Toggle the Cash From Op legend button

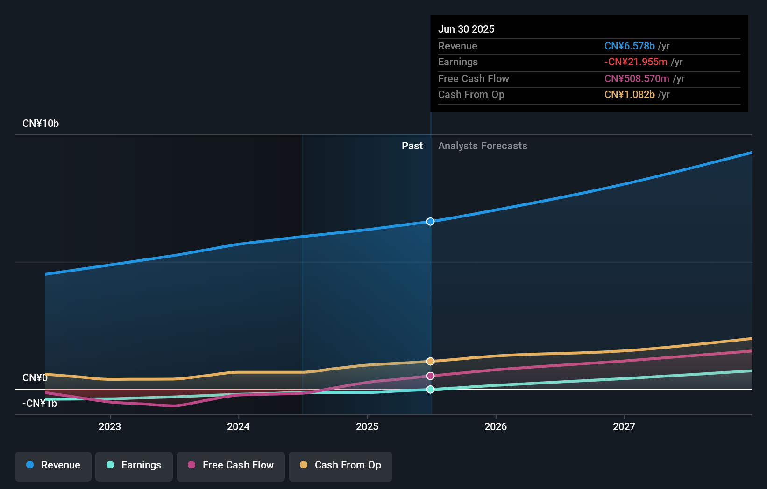pos(341,466)
